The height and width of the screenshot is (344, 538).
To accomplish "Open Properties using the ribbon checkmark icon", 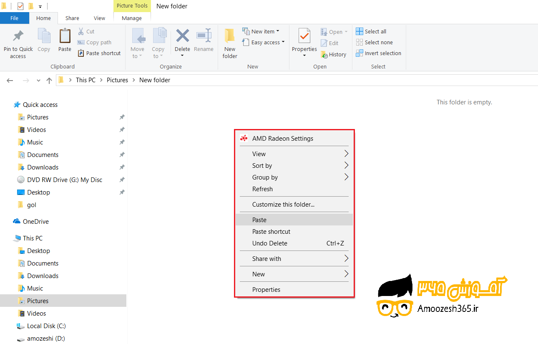I will [x=304, y=36].
